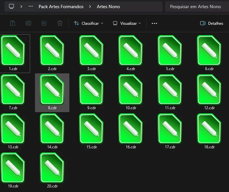Select the 20.cdr file icon
The height and width of the screenshot is (192, 229).
point(52,168)
